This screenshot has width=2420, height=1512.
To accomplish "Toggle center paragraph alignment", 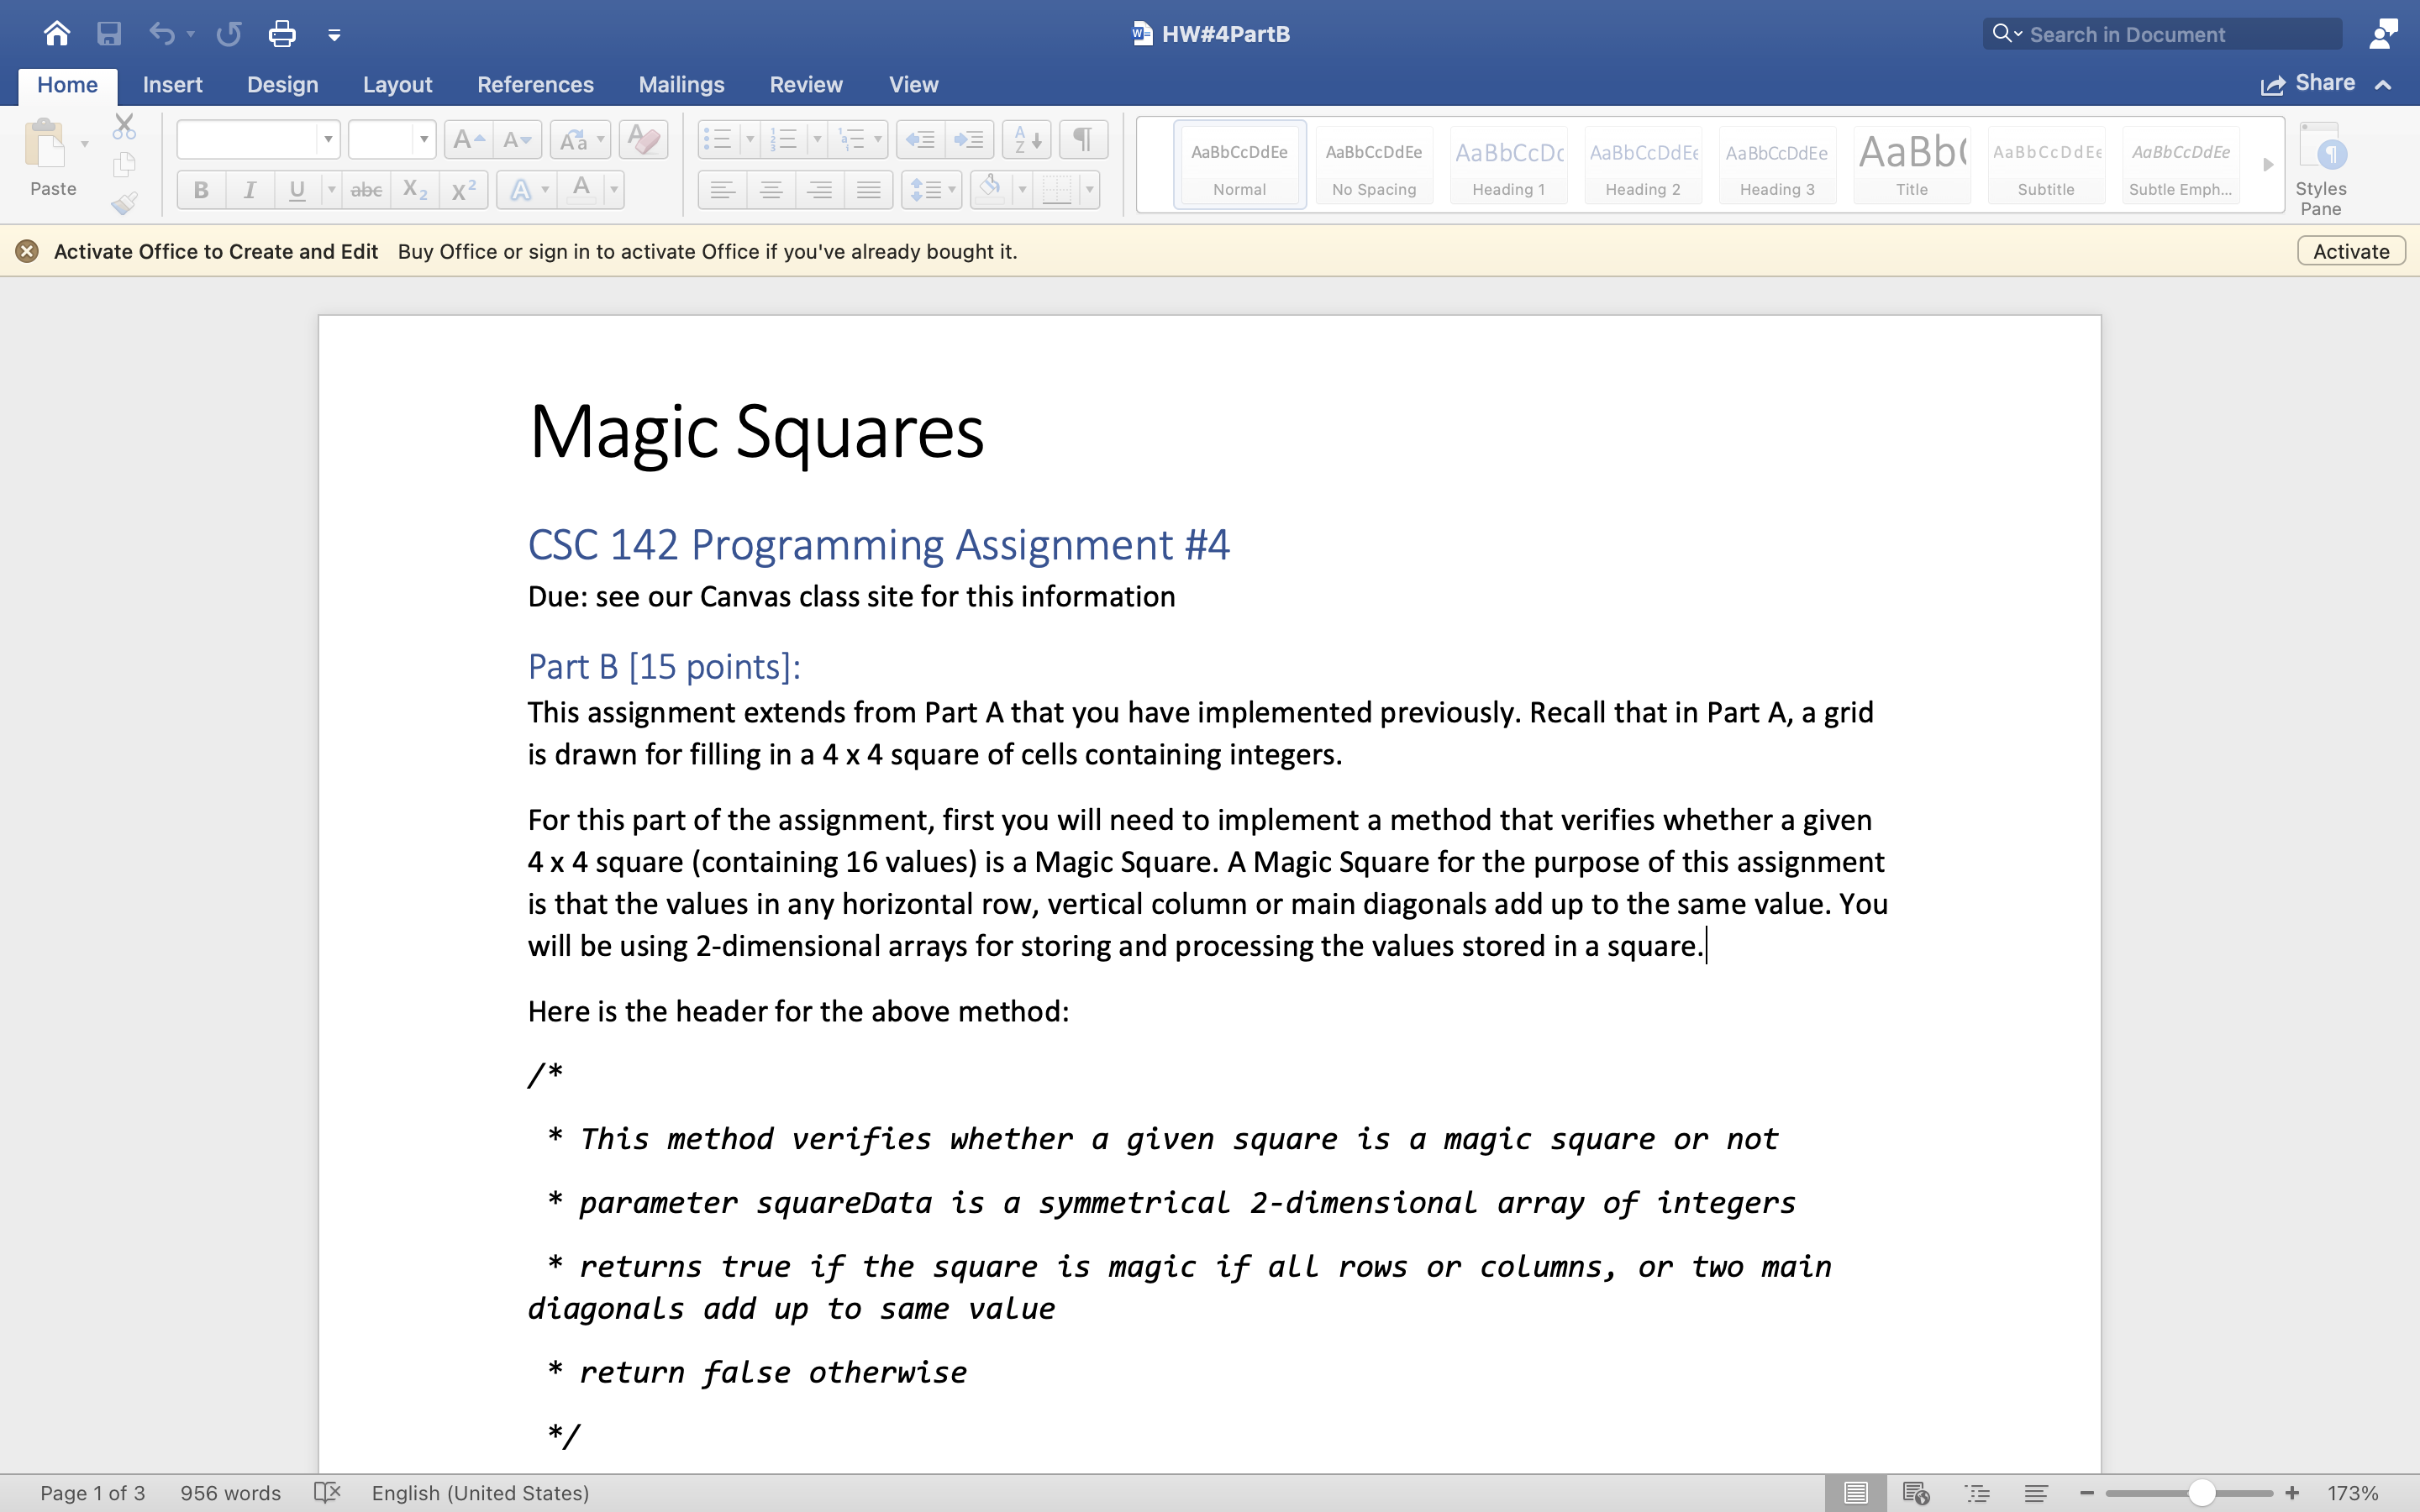I will coord(771,189).
